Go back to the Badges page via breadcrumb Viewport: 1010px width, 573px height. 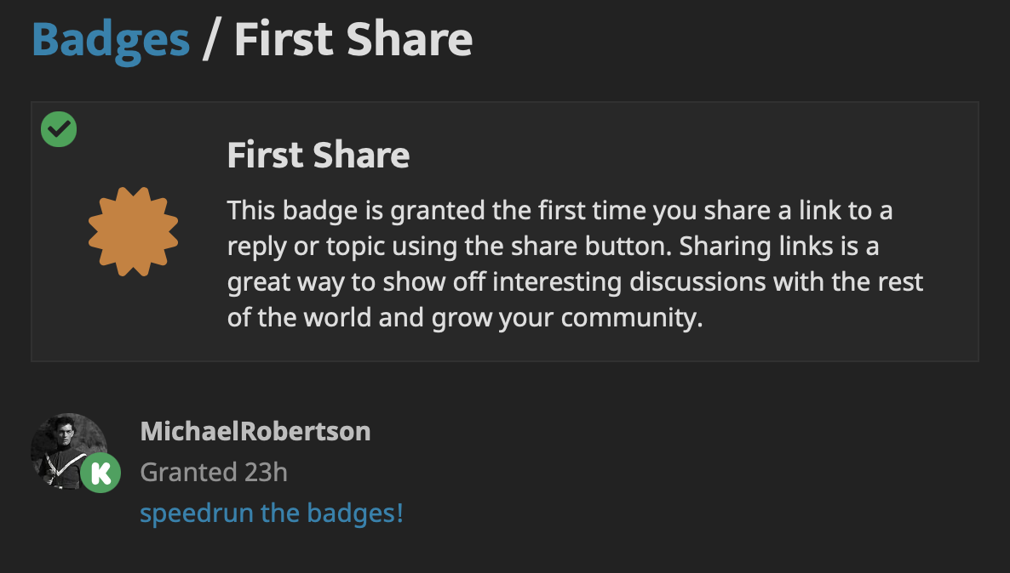pyautogui.click(x=111, y=39)
